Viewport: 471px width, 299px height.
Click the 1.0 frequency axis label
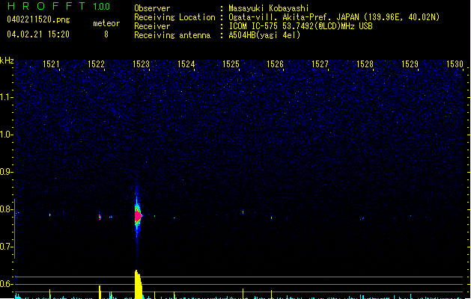(6, 135)
